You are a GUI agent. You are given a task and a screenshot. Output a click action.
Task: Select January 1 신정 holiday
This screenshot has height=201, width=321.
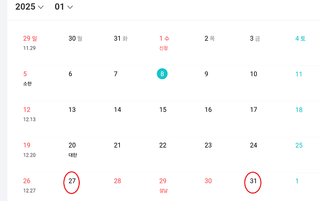pos(164,43)
